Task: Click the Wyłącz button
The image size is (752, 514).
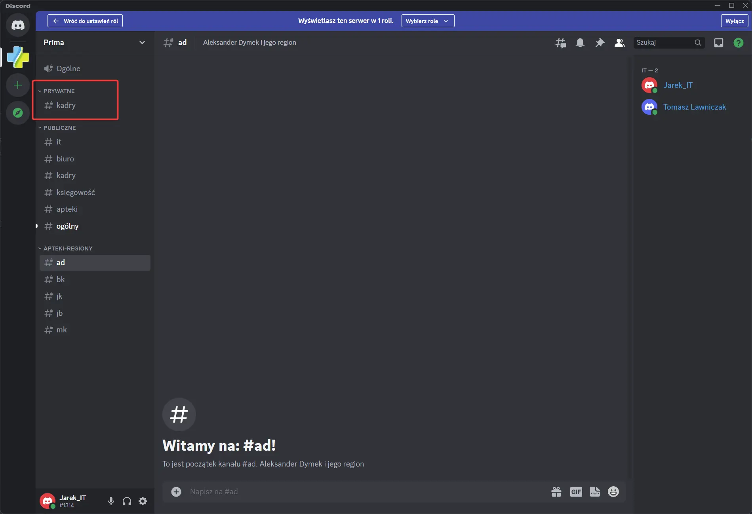Action: coord(735,21)
